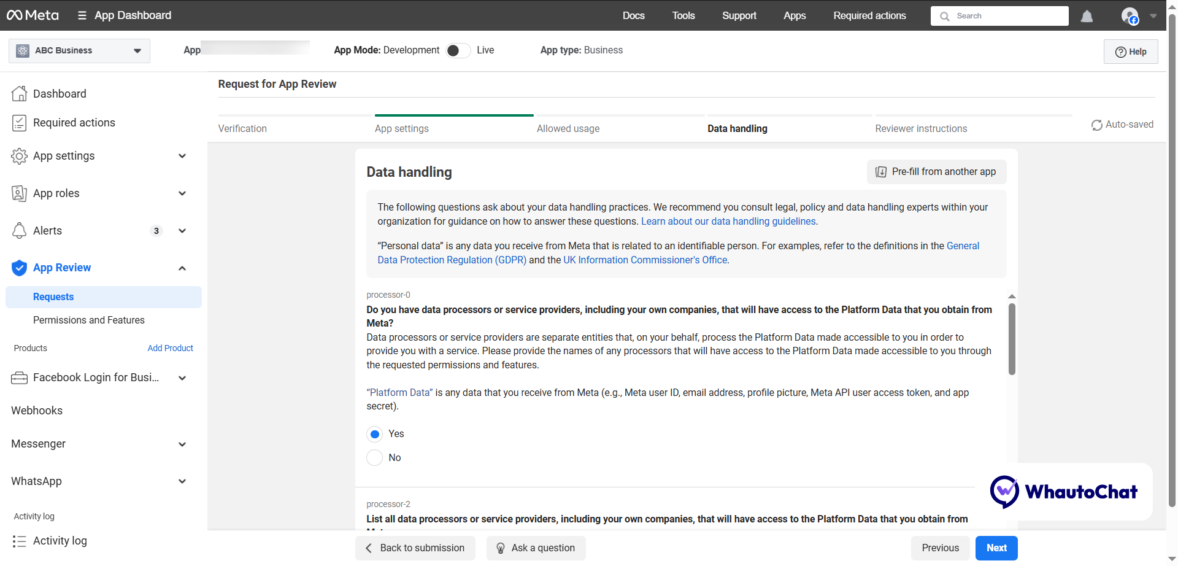Click the Activity log list icon
This screenshot has width=1178, height=566.
19,541
